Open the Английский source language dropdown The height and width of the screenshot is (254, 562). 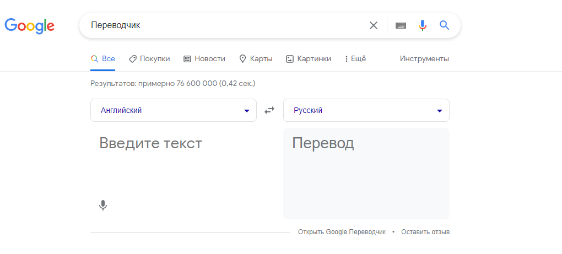(174, 110)
